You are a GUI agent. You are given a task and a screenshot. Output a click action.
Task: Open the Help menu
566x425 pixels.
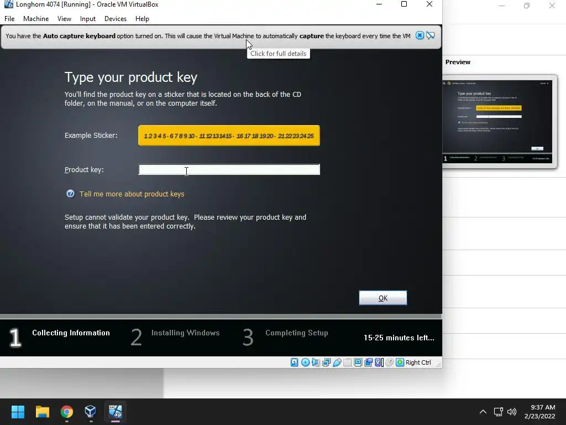click(142, 19)
